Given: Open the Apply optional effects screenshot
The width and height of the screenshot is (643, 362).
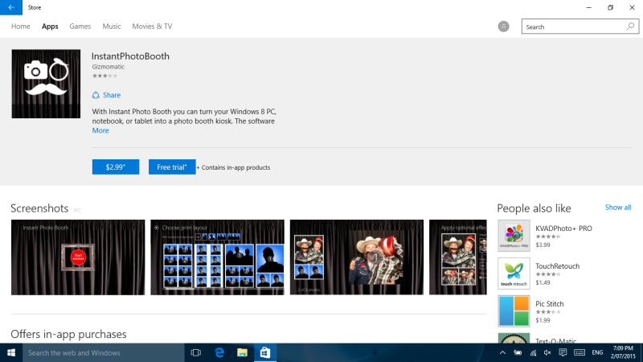Looking at the screenshot, I should point(458,257).
